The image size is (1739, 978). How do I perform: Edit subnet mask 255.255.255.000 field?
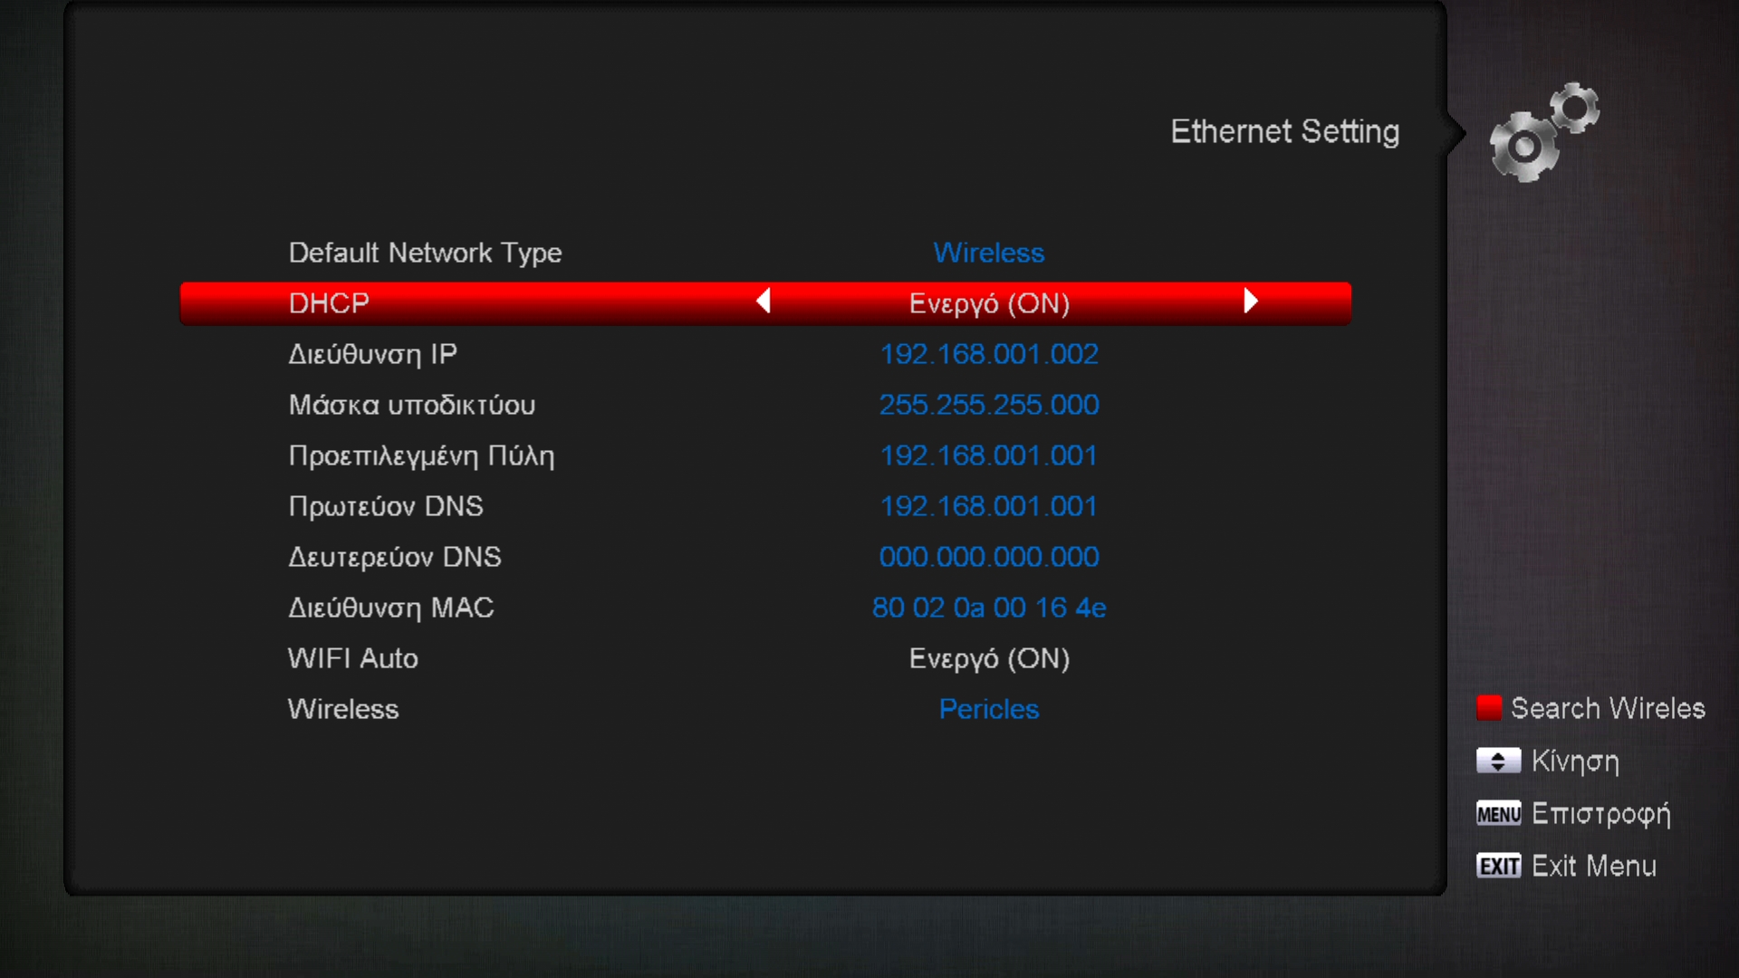(989, 405)
